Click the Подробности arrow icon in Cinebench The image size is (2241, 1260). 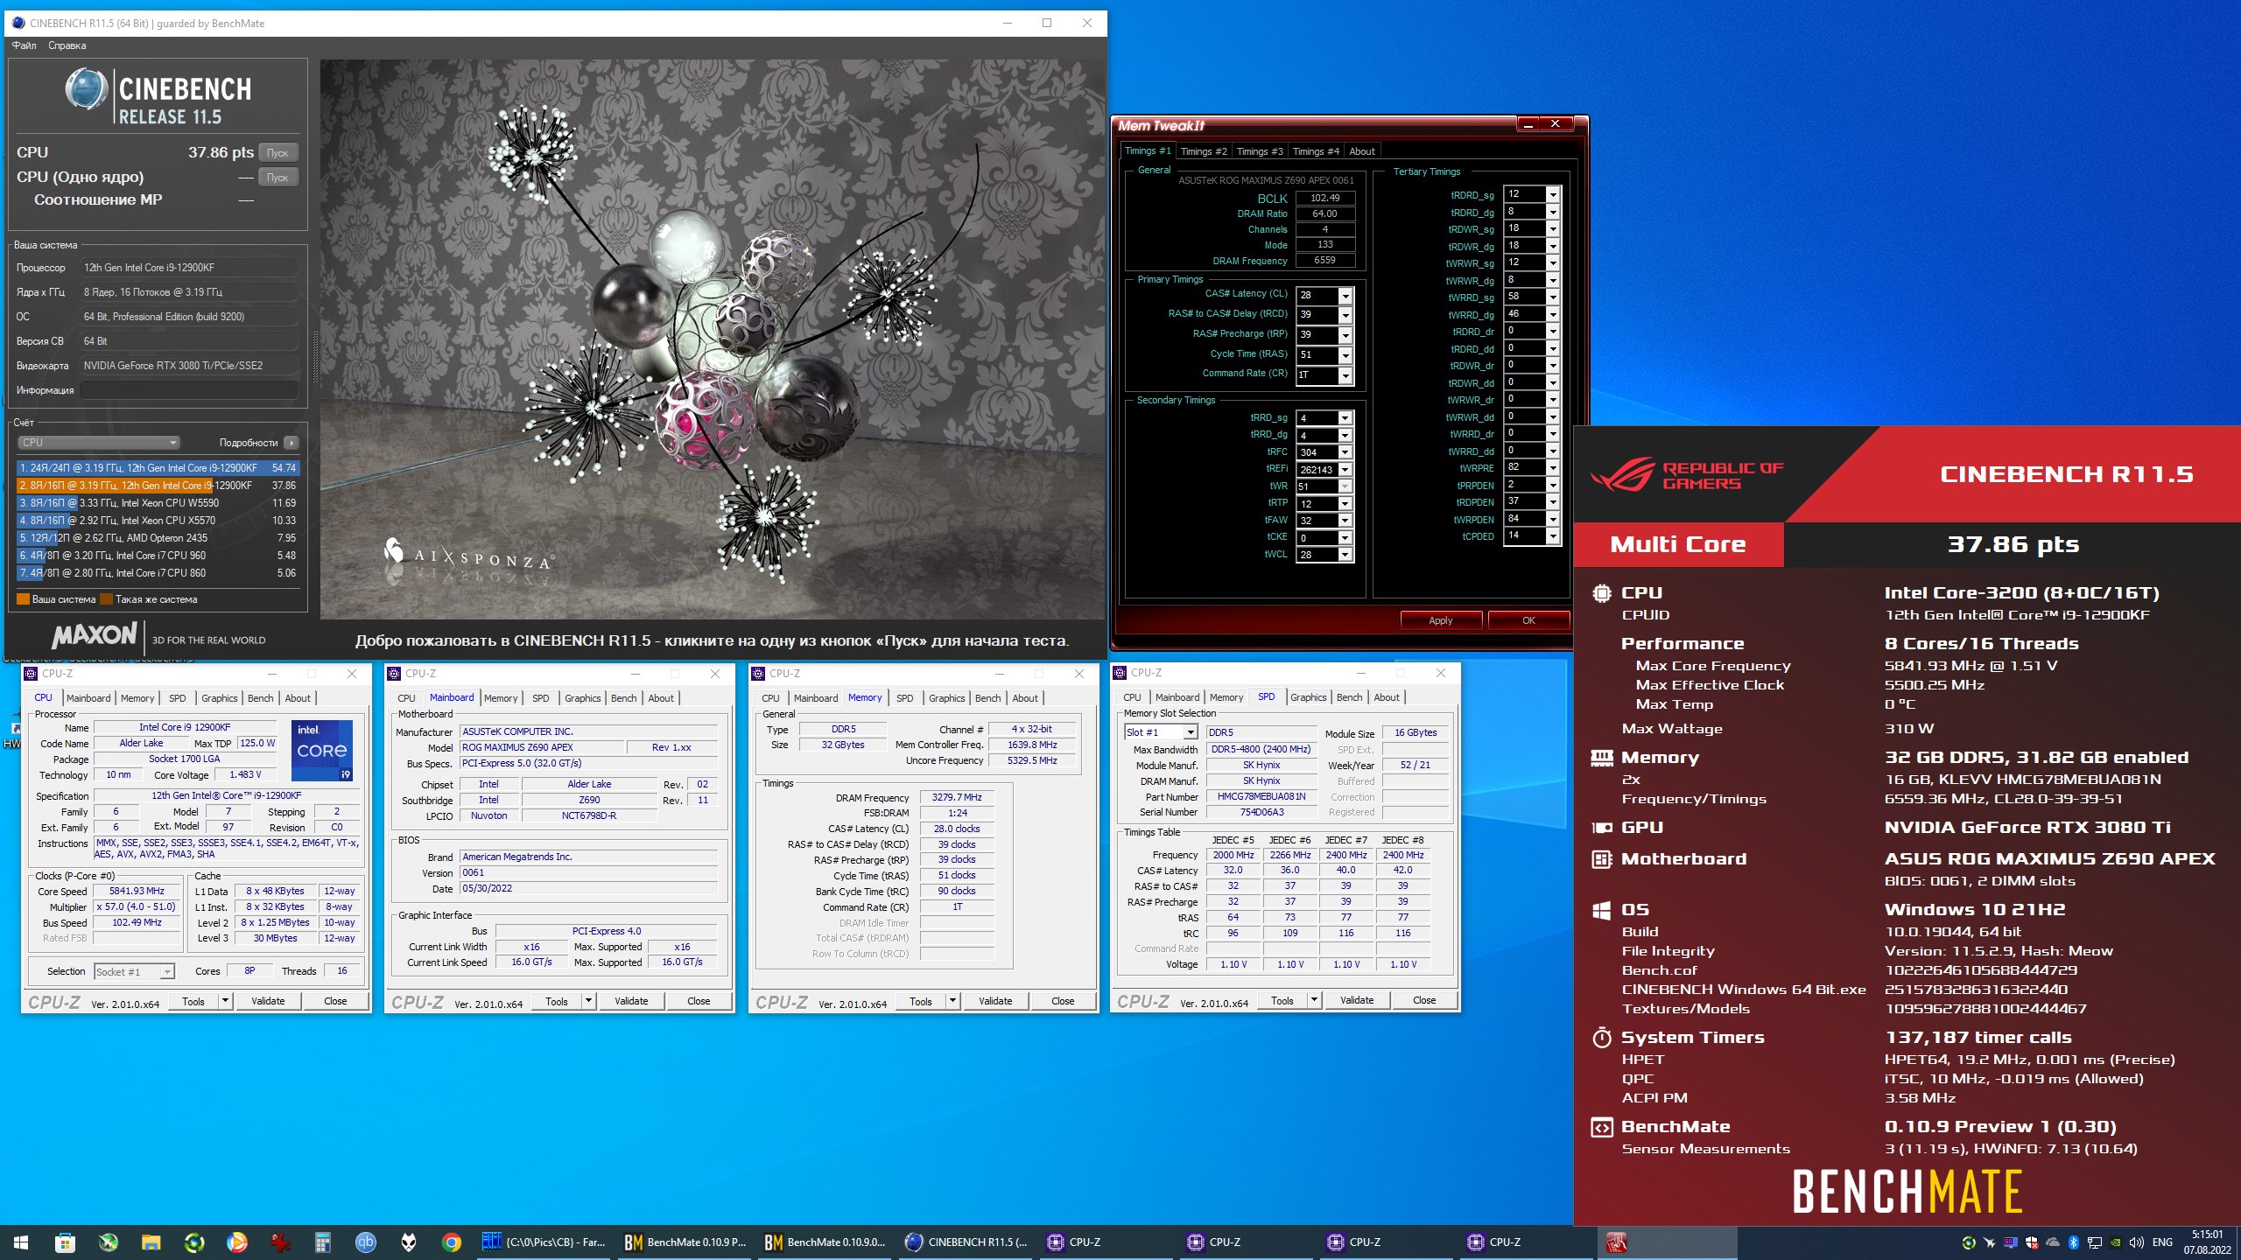click(x=292, y=443)
